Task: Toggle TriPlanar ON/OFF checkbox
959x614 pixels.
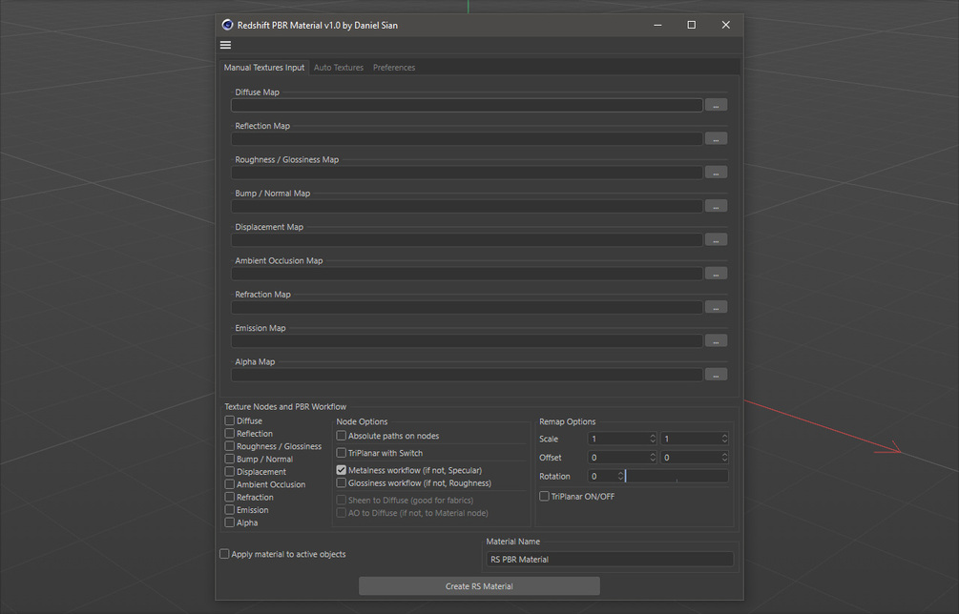Action: [x=544, y=496]
